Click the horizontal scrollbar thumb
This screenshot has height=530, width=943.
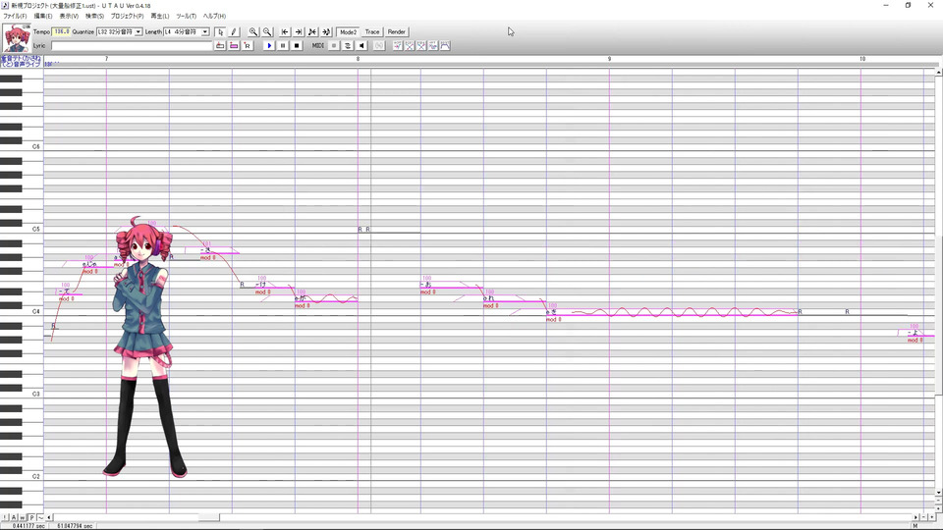(x=208, y=517)
